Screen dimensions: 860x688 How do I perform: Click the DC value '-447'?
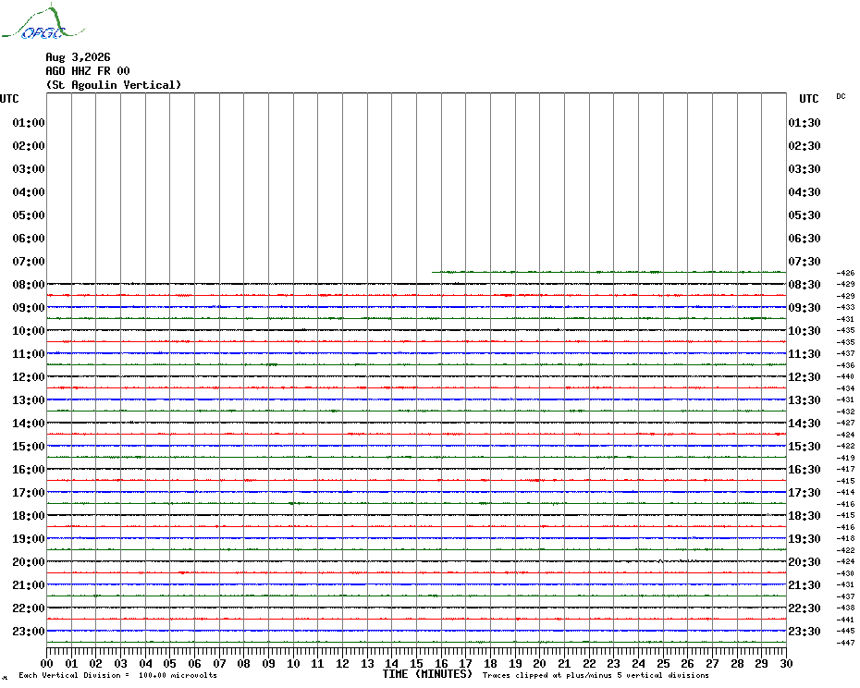845,643
